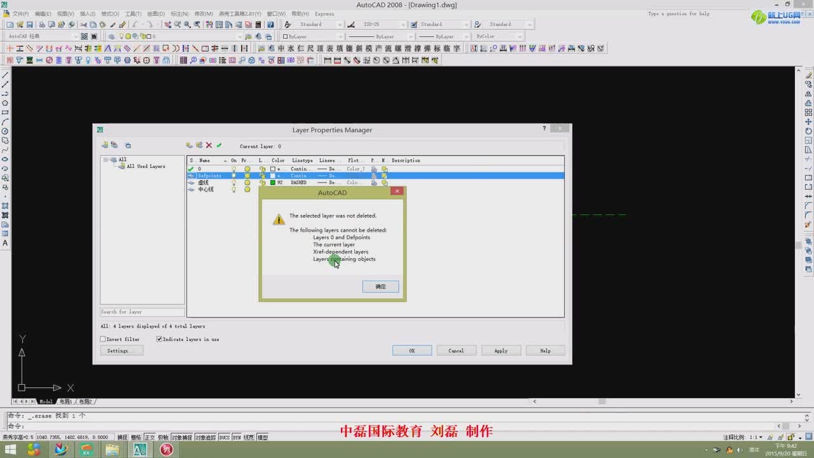Click the Save floppy disk icon in the toolbar

pos(30,25)
